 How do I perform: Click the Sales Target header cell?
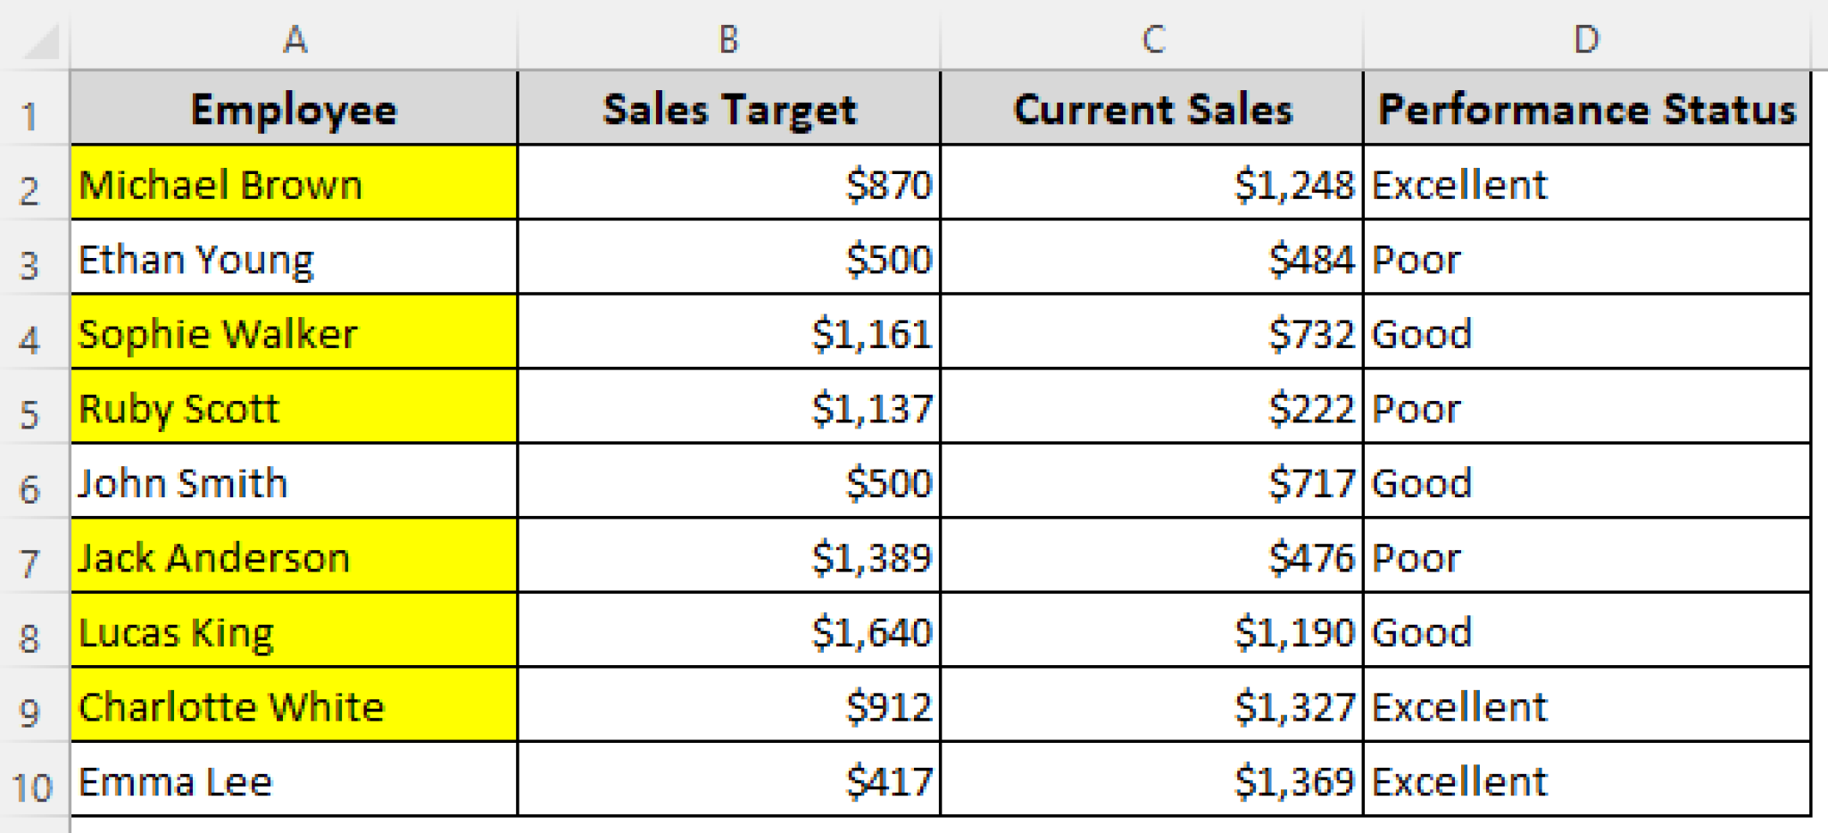tap(727, 109)
